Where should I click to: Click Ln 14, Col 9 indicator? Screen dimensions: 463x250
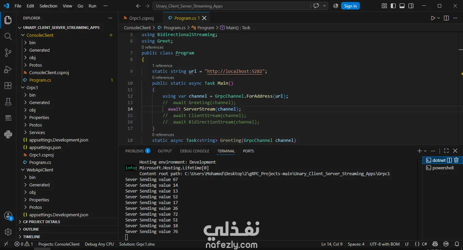(x=332, y=244)
